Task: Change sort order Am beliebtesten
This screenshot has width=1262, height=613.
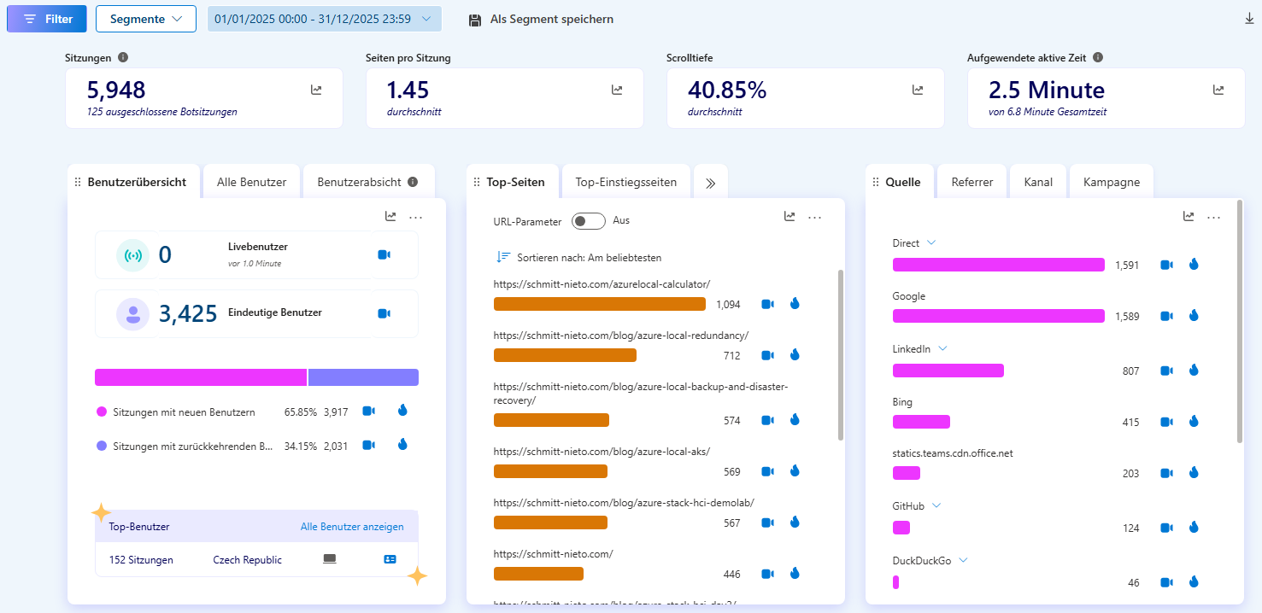Action: (x=579, y=257)
